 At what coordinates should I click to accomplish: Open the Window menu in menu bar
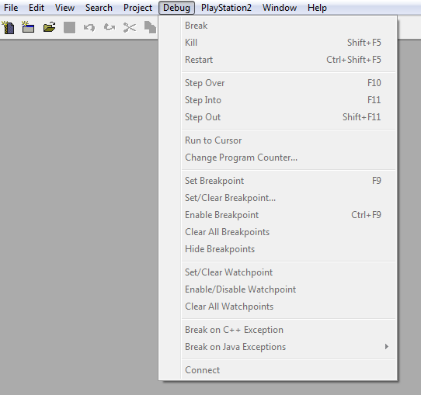click(280, 8)
